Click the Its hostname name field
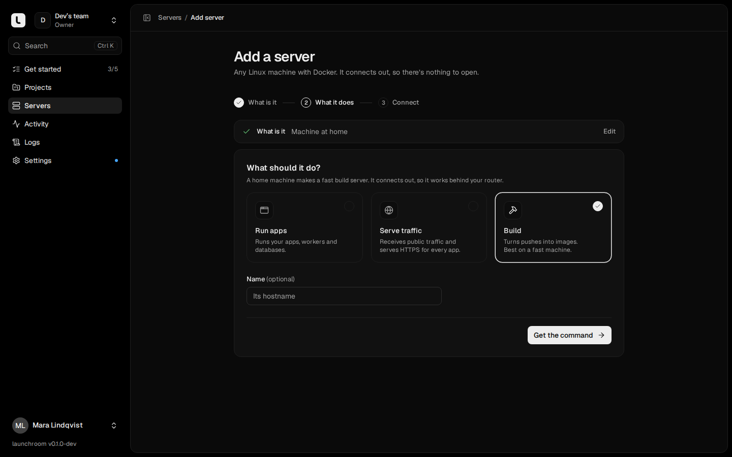This screenshot has height=457, width=732. [344, 296]
